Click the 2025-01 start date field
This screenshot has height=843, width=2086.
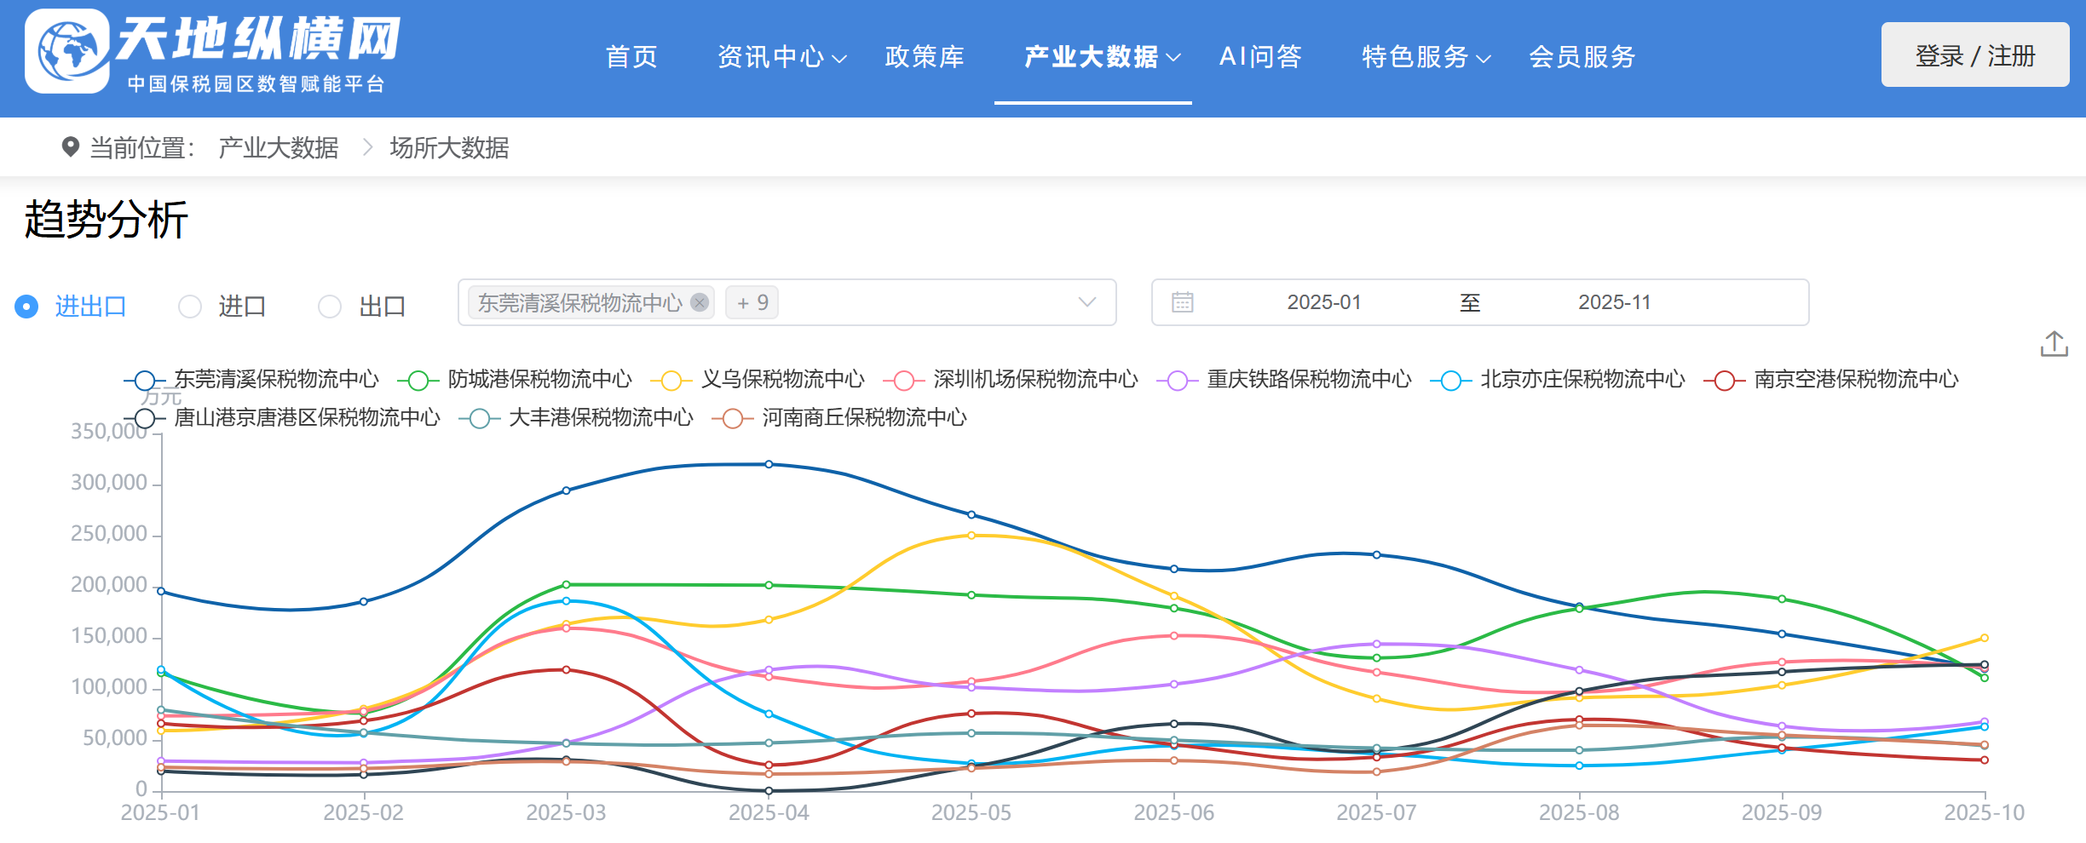point(1323,302)
